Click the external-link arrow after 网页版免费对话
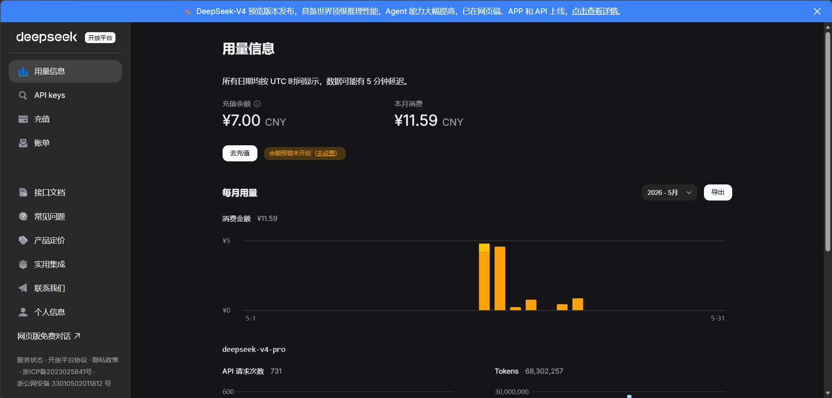The height and width of the screenshot is (398, 832). [x=77, y=336]
